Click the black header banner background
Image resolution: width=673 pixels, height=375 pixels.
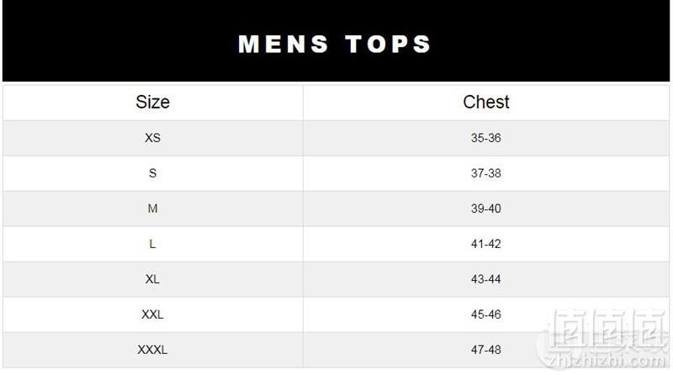tap(336, 40)
